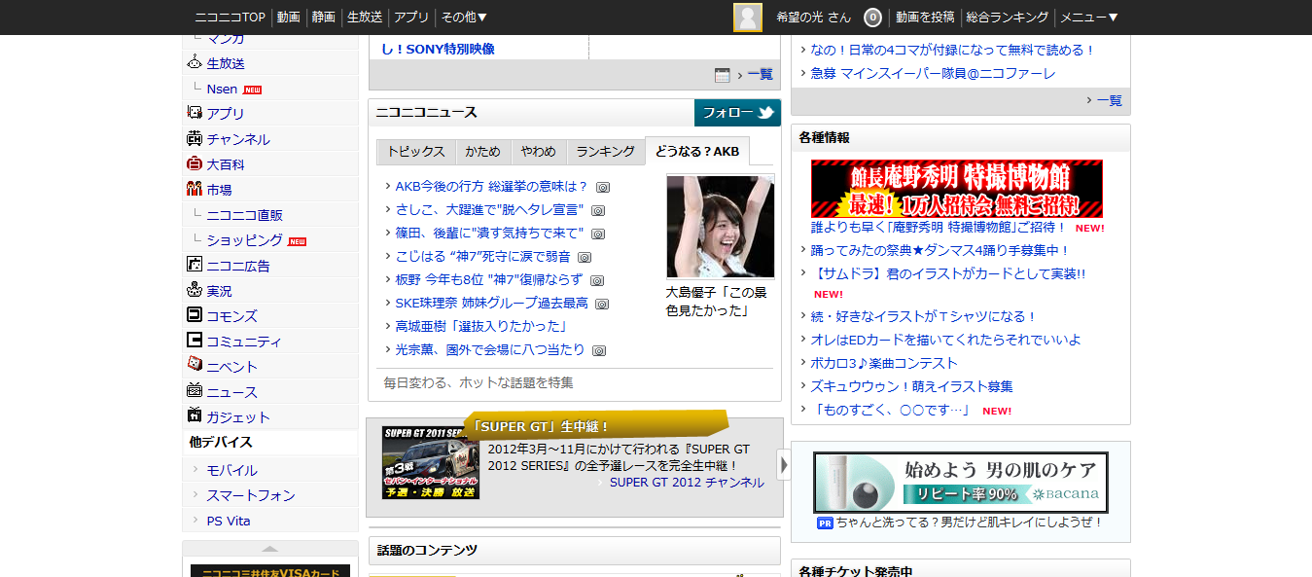Open 生放送 via its sidebar icon
The width and height of the screenshot is (1312, 577).
(x=194, y=62)
